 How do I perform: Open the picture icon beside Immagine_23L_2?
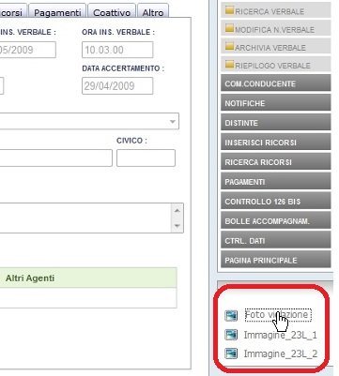[231, 353]
